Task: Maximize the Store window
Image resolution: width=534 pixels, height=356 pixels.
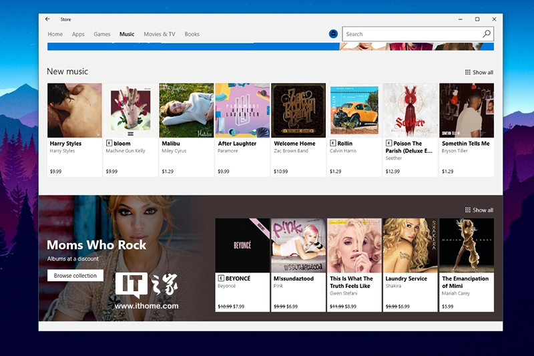Action: tap(477, 19)
